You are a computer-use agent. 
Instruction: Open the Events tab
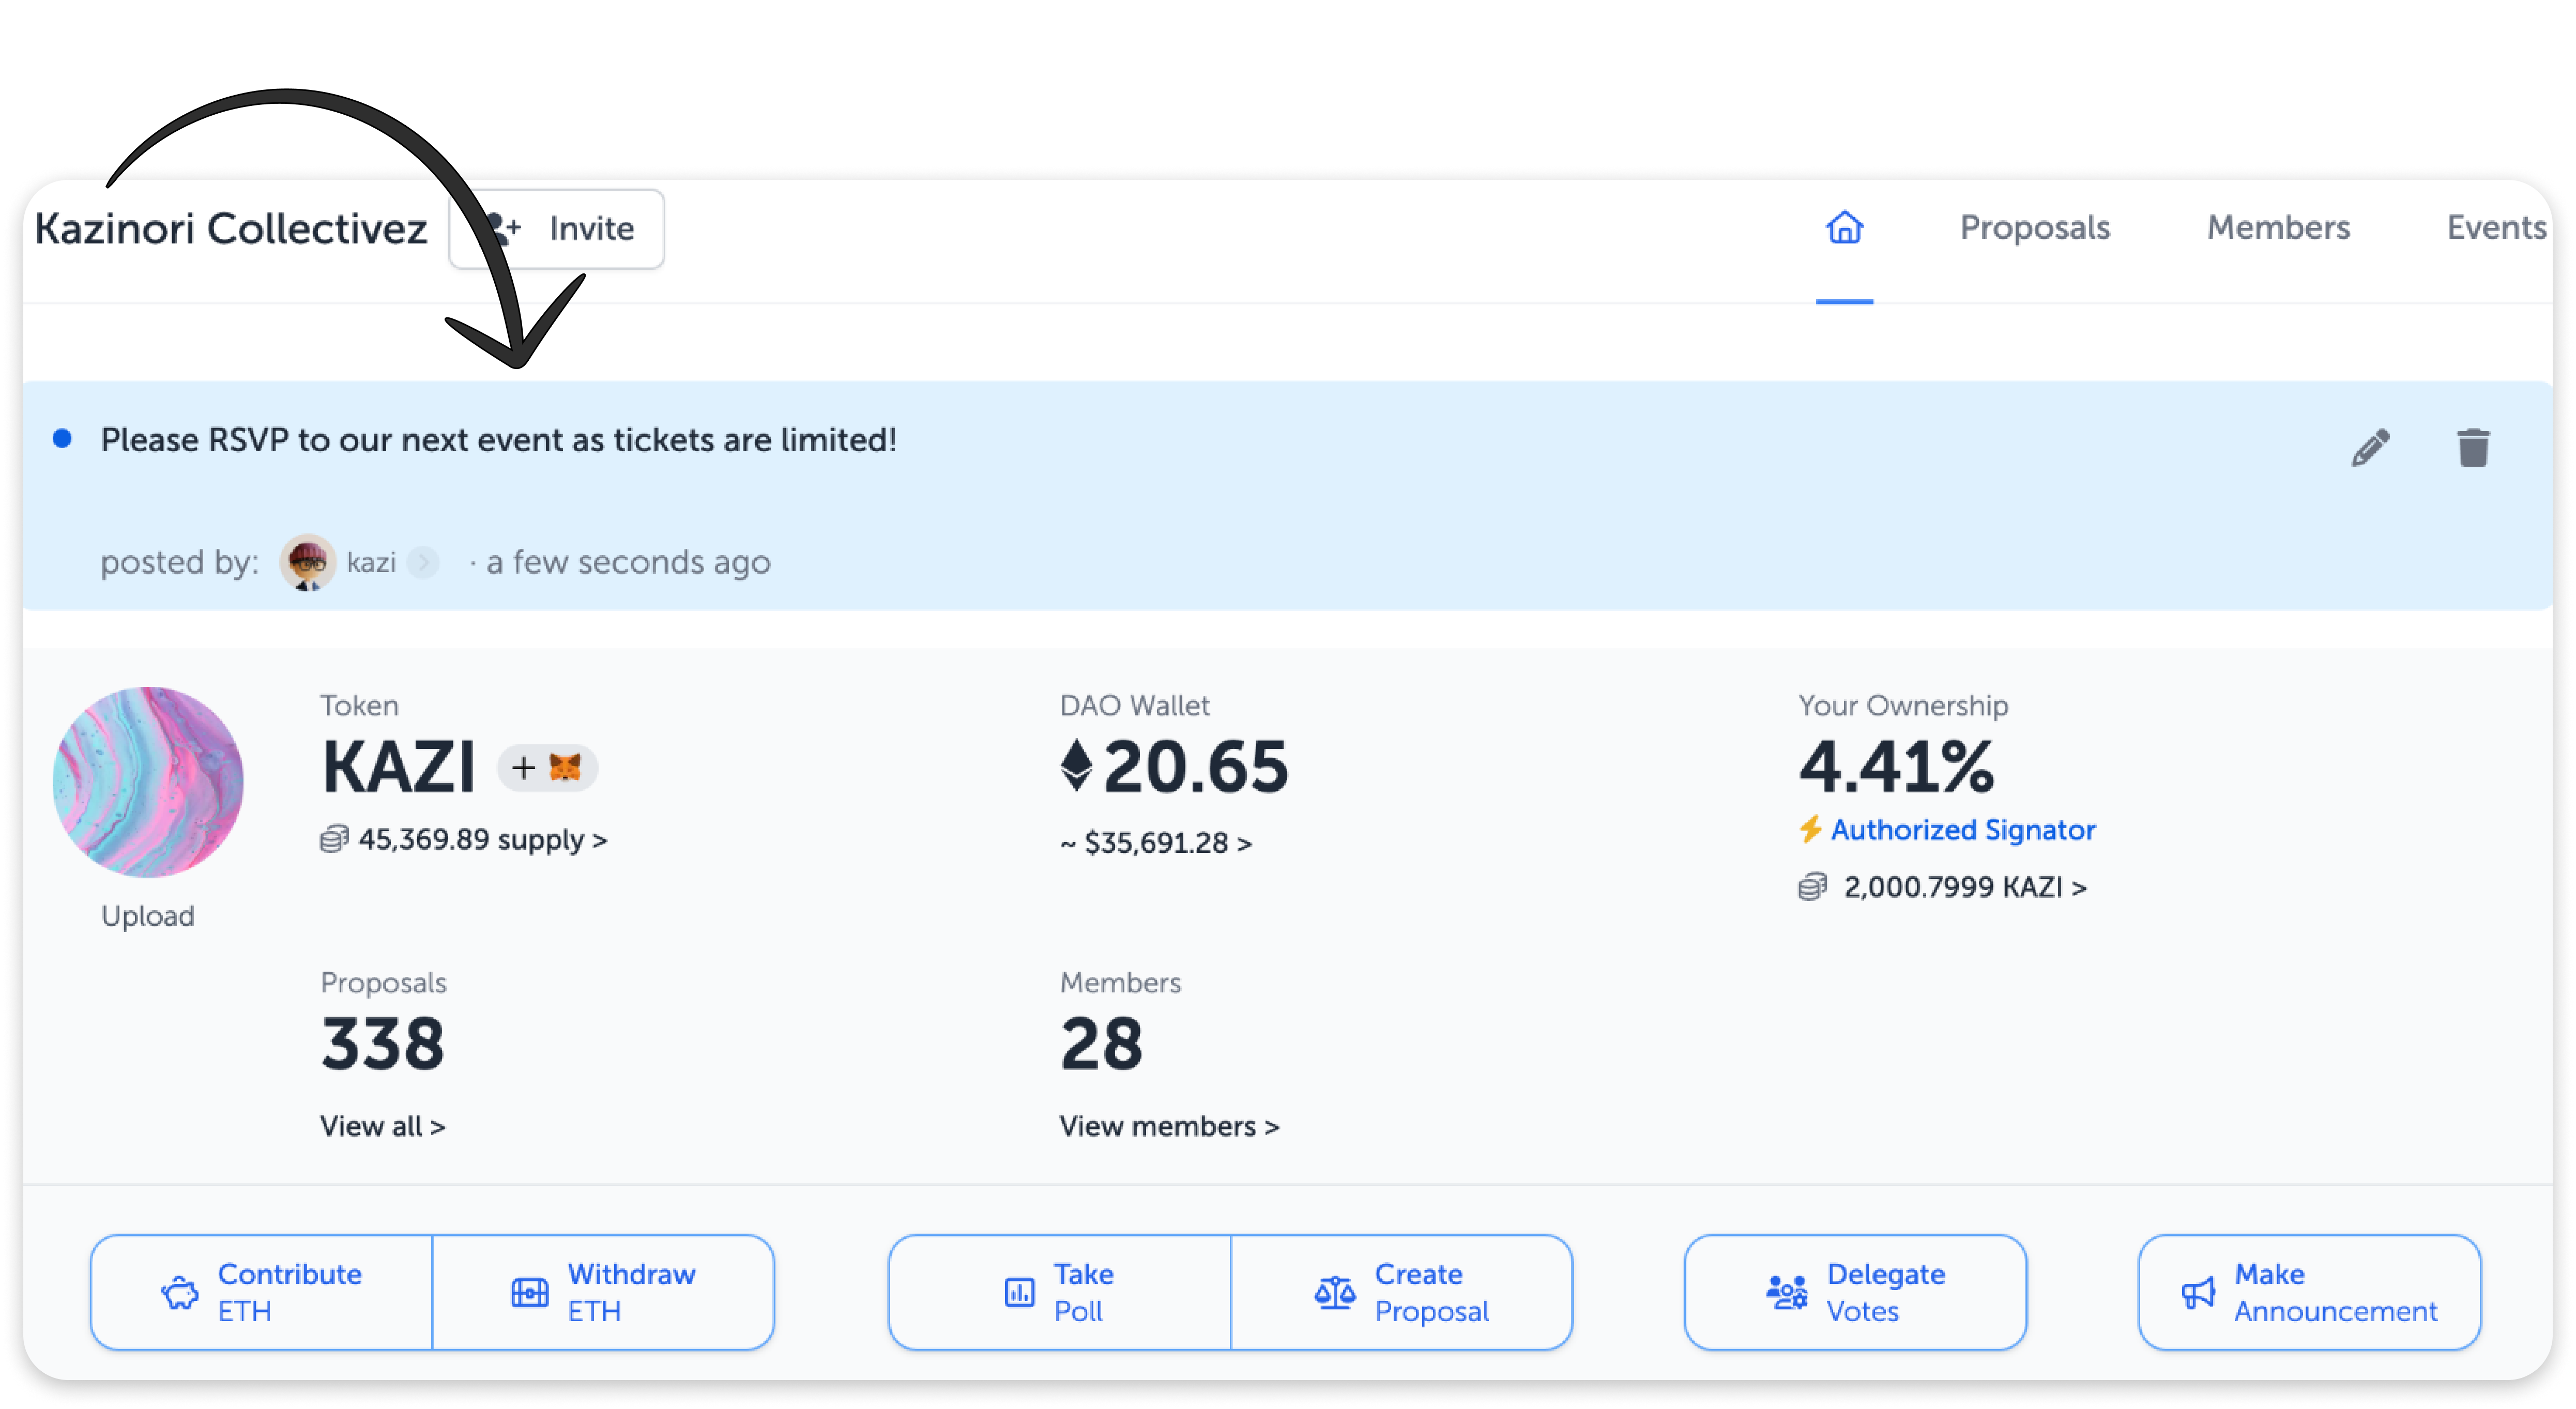coord(2495,228)
